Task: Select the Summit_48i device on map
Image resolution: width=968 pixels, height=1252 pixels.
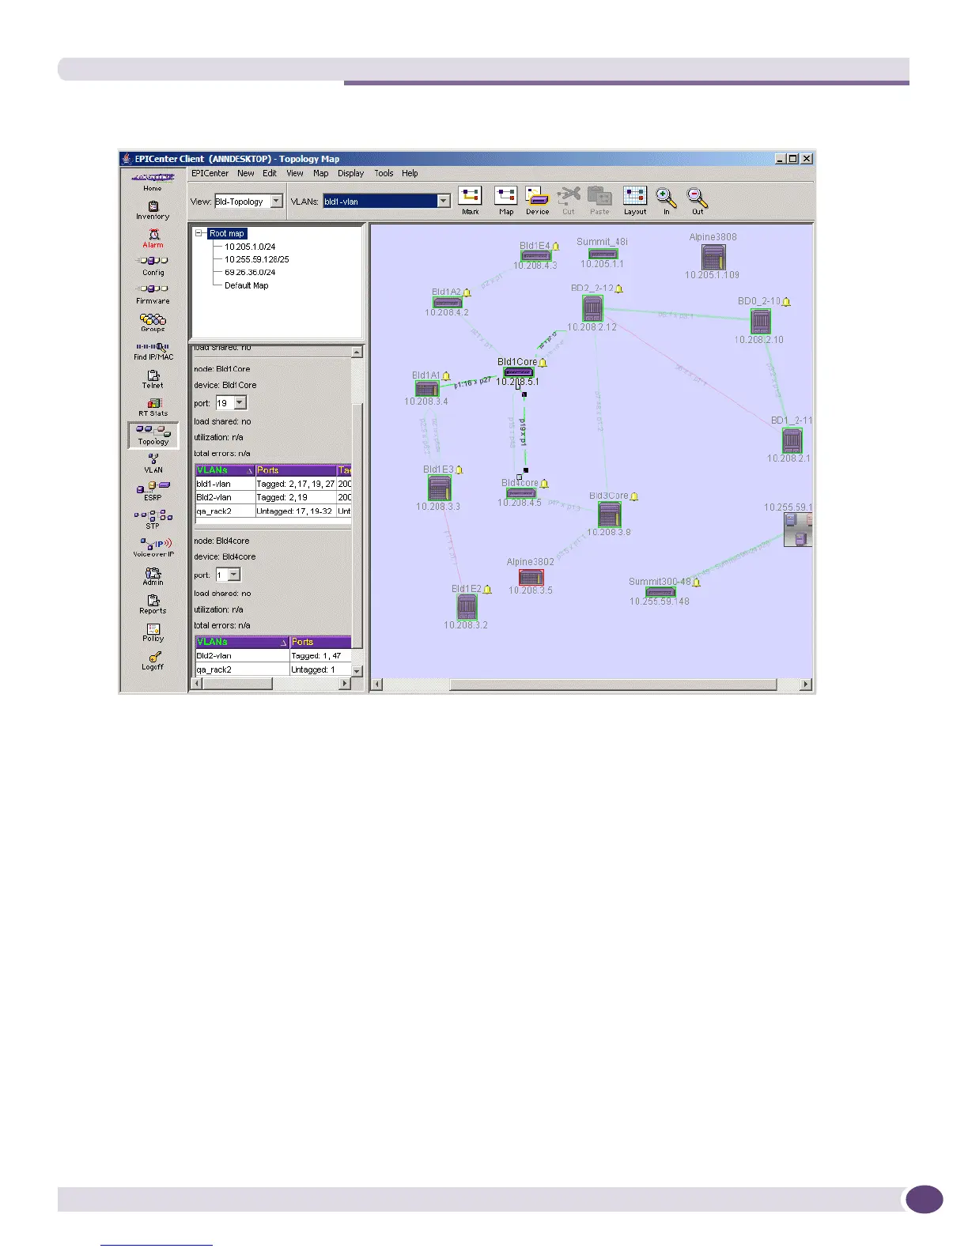Action: click(603, 254)
